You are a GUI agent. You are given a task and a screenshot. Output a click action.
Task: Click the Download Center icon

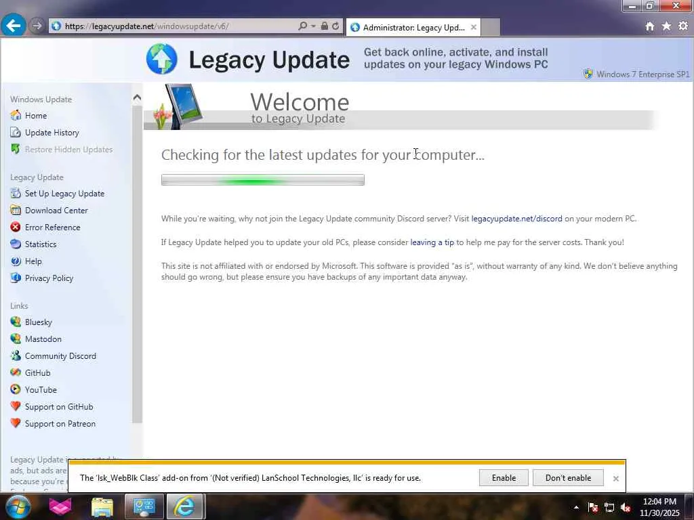(x=16, y=210)
